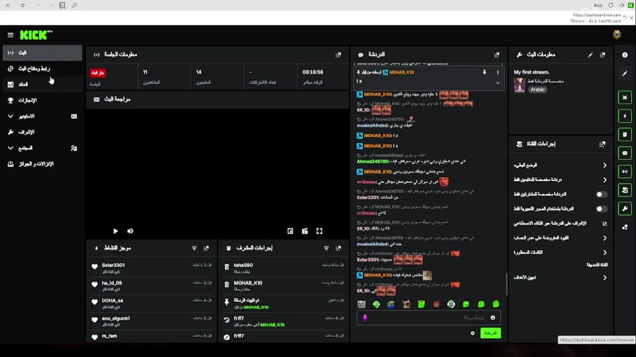
Task: Click ha_id_06 in the activity feed
Action: click(x=112, y=283)
